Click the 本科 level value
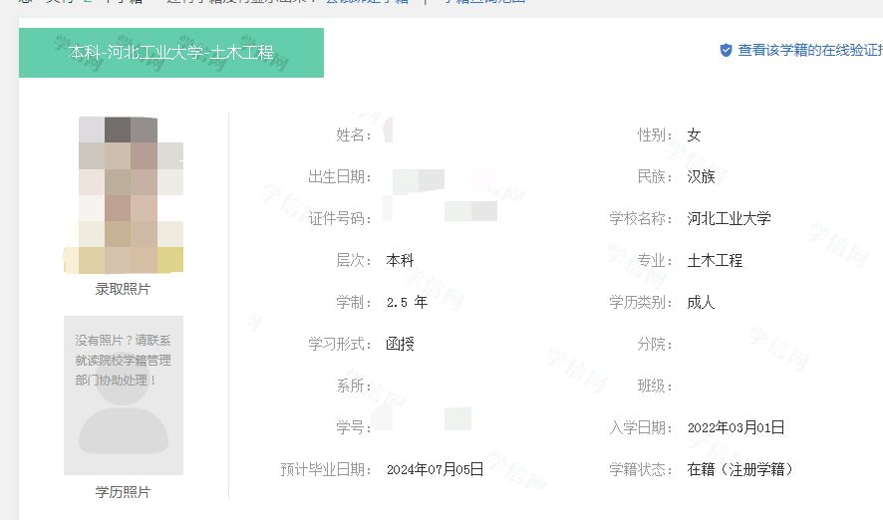 tap(400, 261)
